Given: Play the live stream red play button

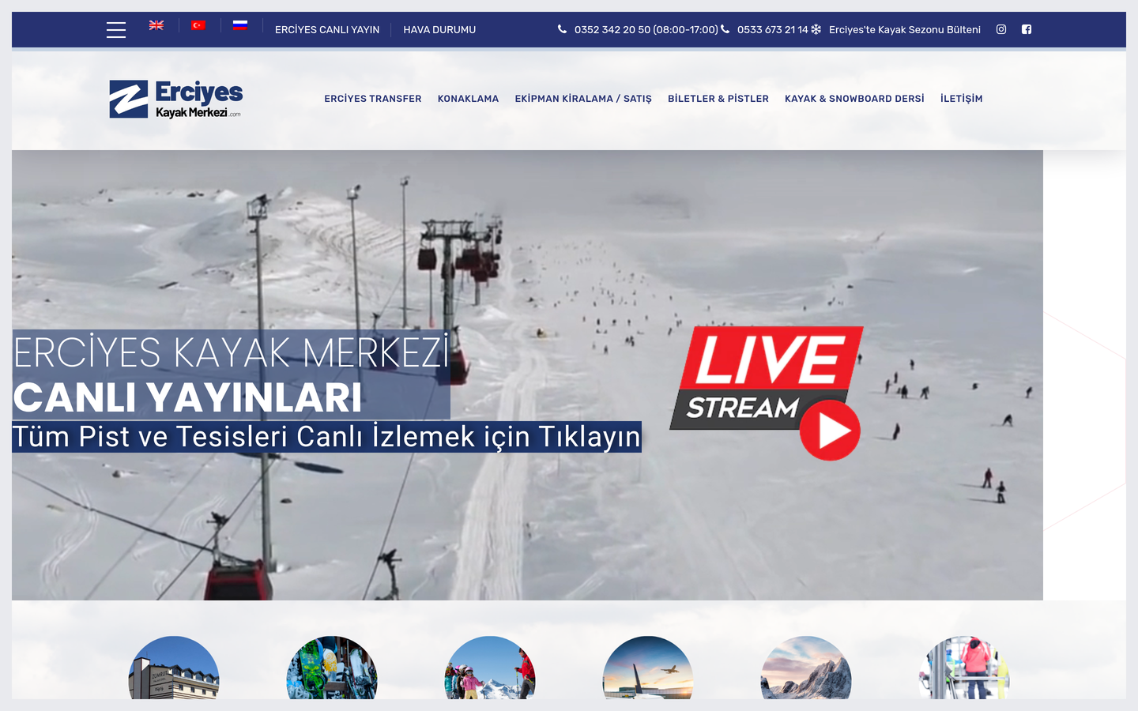Looking at the screenshot, I should [x=830, y=431].
